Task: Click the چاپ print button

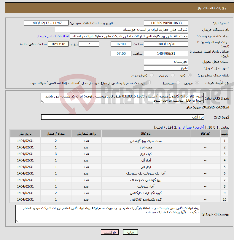Action: click(130, 232)
